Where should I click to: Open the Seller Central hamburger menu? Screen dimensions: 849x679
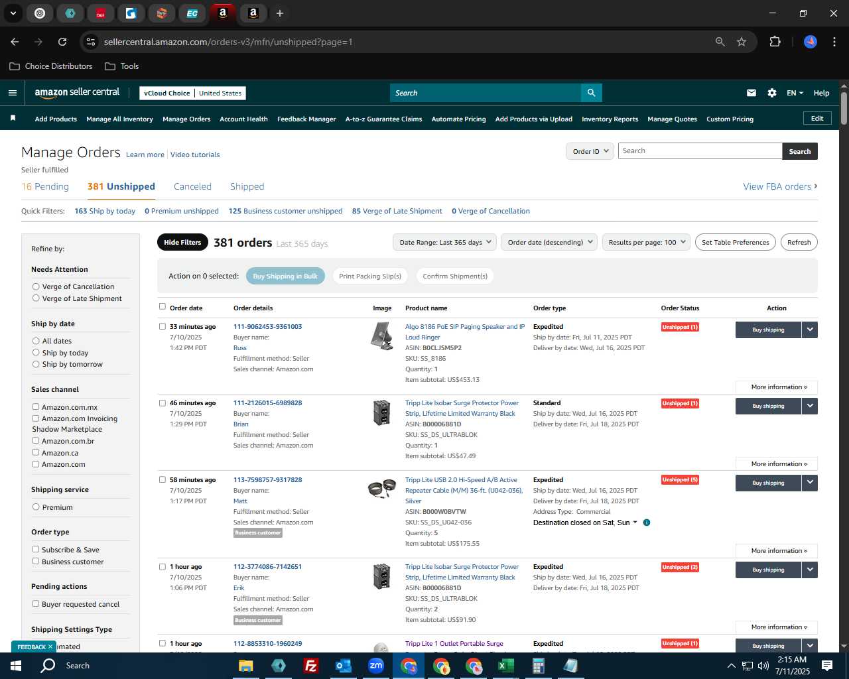click(13, 93)
